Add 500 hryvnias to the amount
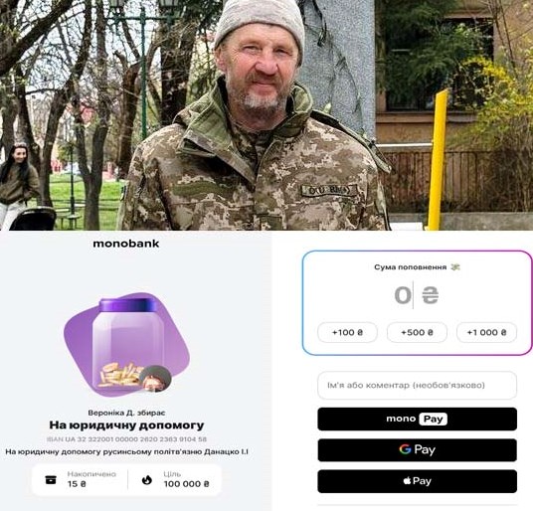Viewport: 533px width, 511px height. (417, 332)
